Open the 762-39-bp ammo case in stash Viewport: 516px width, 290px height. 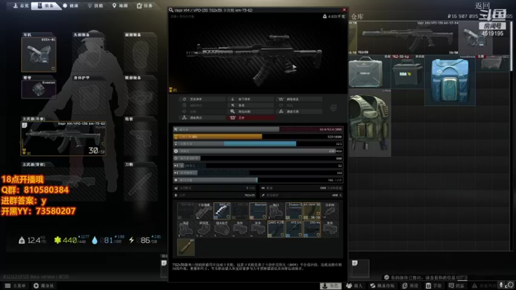coord(408,72)
